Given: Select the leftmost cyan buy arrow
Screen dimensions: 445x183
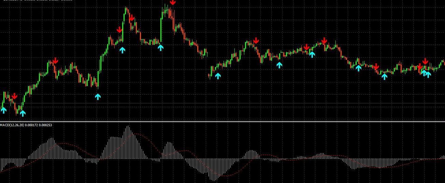Looking at the screenshot, I should coord(3,110).
